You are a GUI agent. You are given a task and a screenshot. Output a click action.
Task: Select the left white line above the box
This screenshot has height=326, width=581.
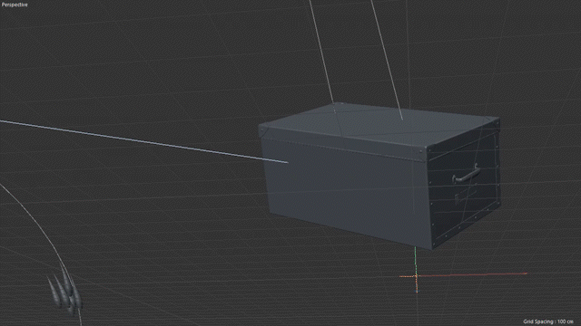pyautogui.click(x=321, y=52)
